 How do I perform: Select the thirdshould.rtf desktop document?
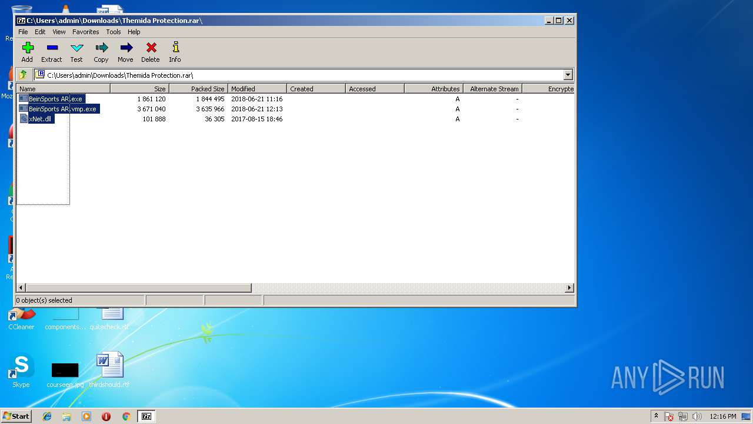coord(109,370)
